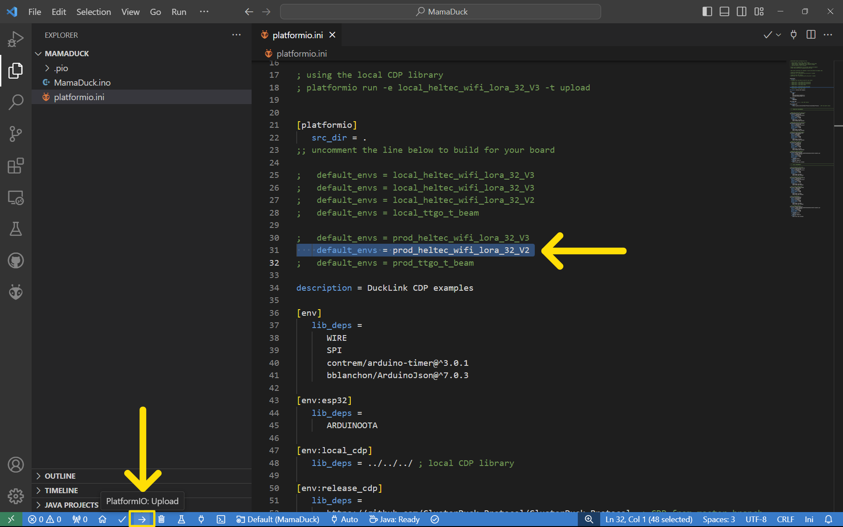Open build dropdown arrow in editor toolbar
The width and height of the screenshot is (843, 527).
(x=778, y=35)
